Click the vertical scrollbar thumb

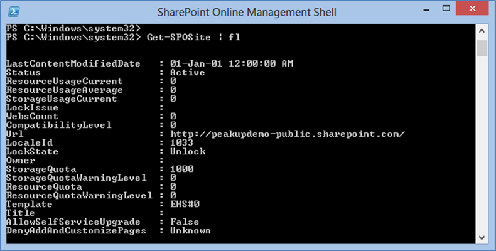click(482, 48)
